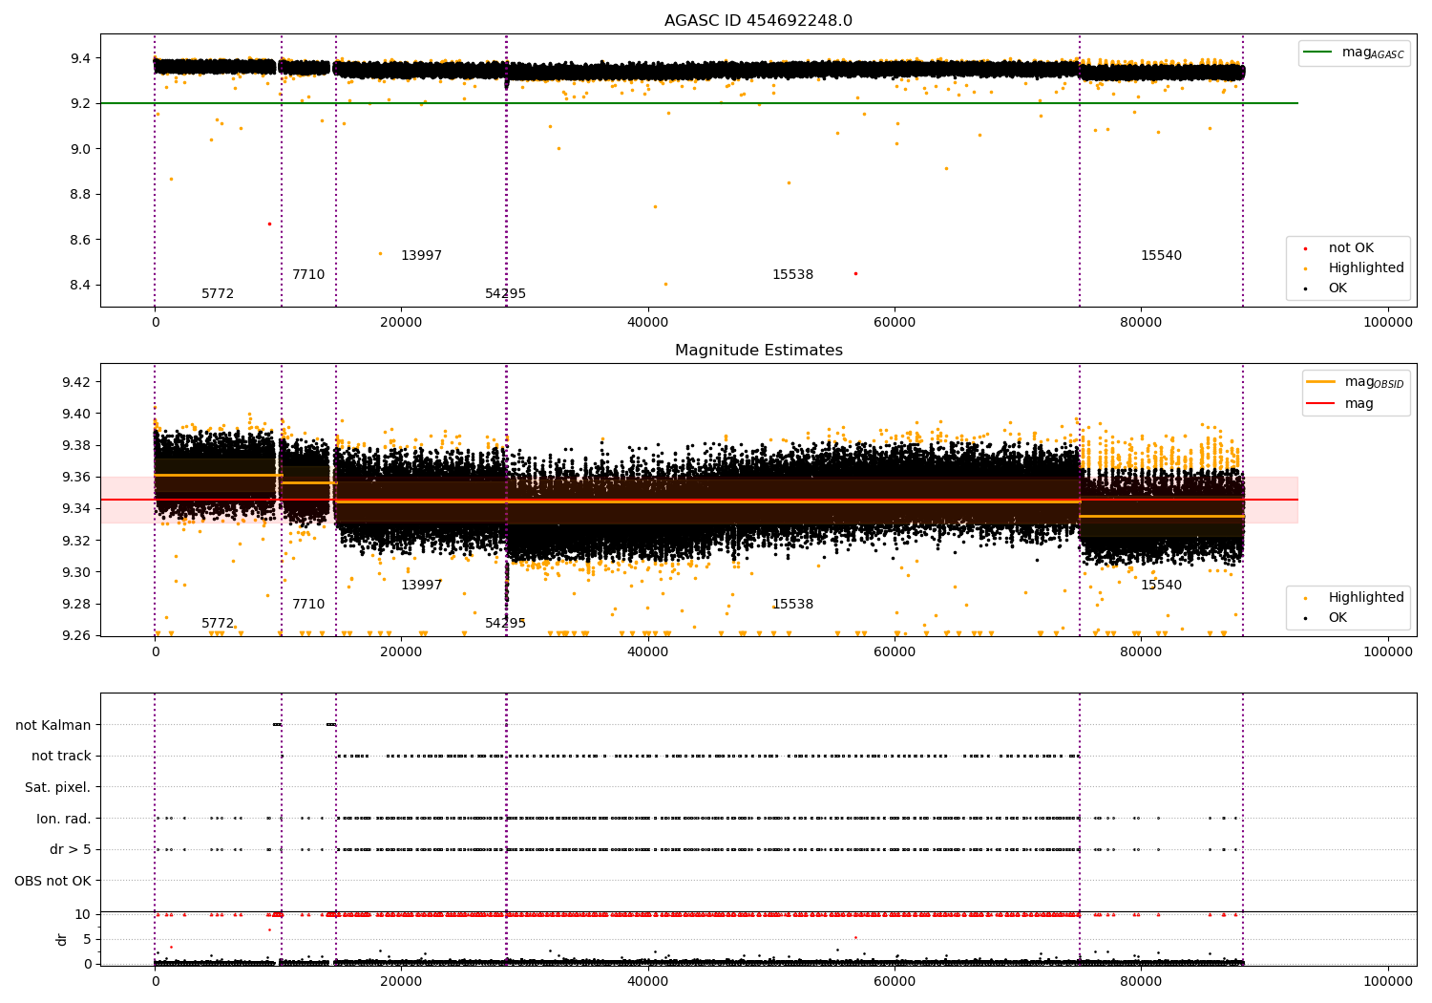Click the 9.2 y-axis tick in top plot

point(80,103)
